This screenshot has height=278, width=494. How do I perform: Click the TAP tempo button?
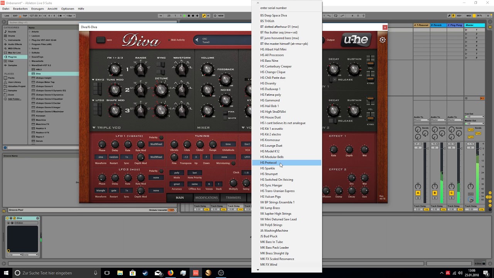tap(25, 15)
